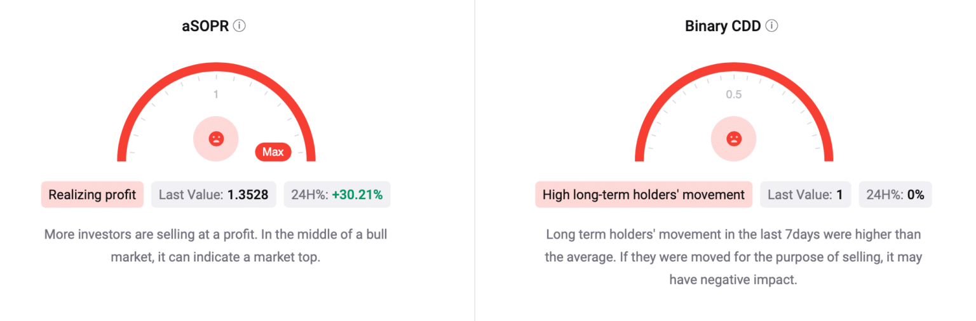This screenshot has width=976, height=321.
Task: Click the gauge midpoint label 1 on aSOPR
Action: coord(216,95)
